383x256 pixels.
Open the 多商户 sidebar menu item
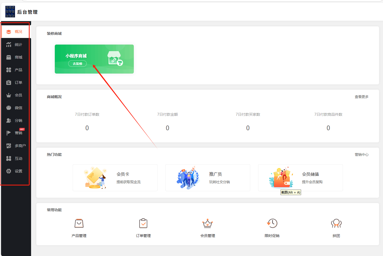point(16,146)
